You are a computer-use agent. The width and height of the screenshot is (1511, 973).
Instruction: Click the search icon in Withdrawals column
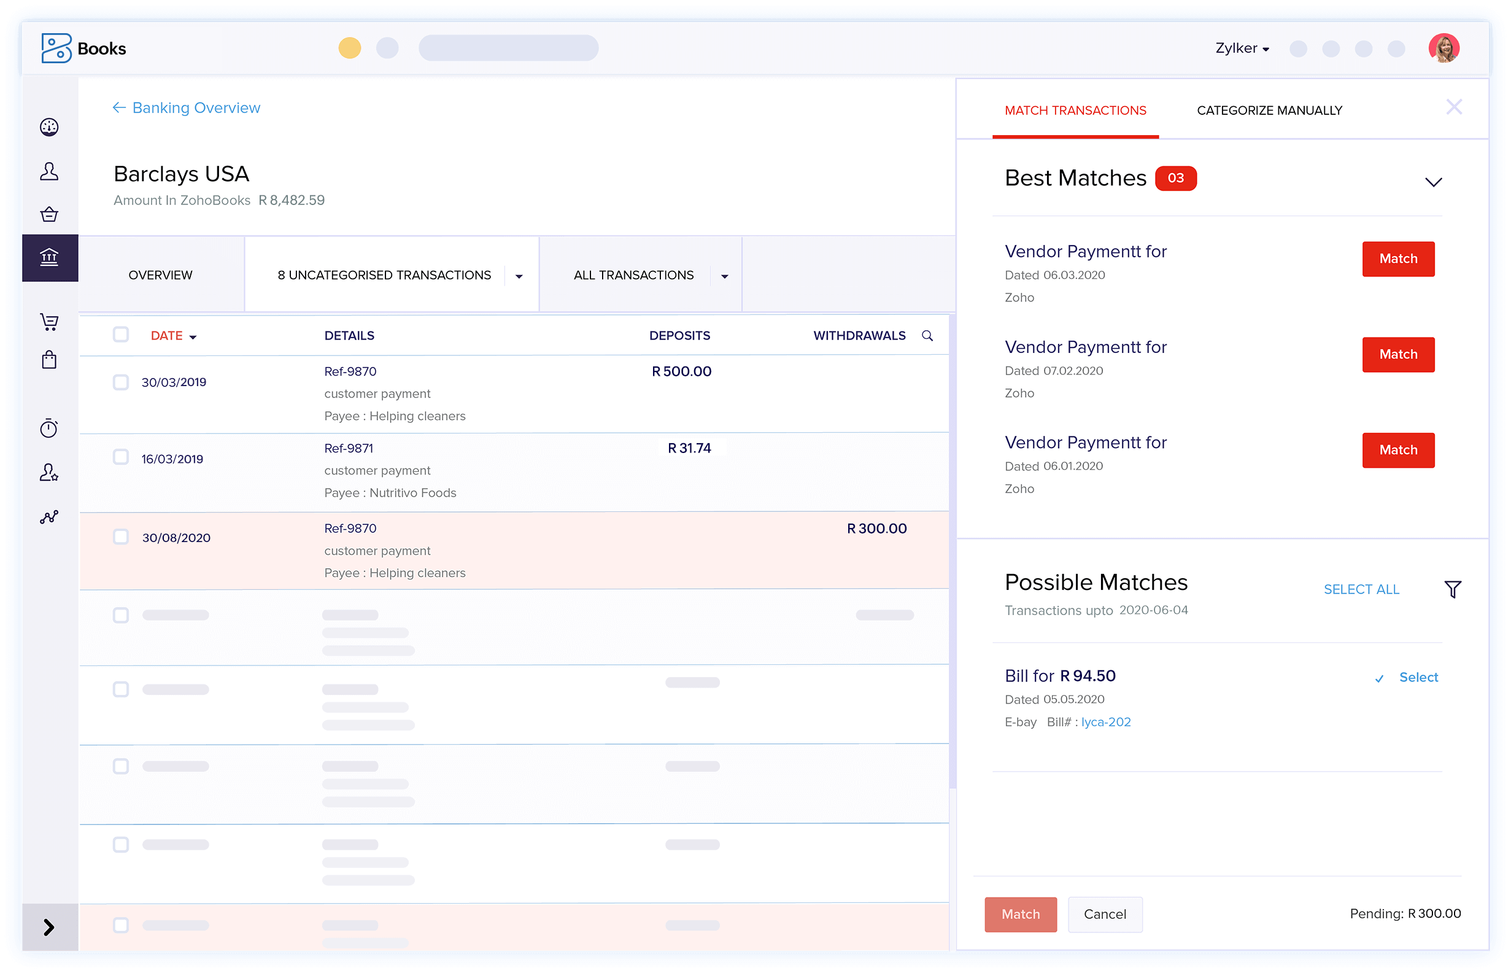coord(927,336)
